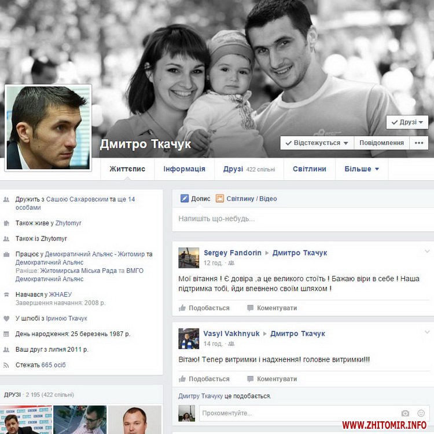The image size is (434, 434).
Task: Click the smiley emoji icon in comment box
Action: (420, 413)
